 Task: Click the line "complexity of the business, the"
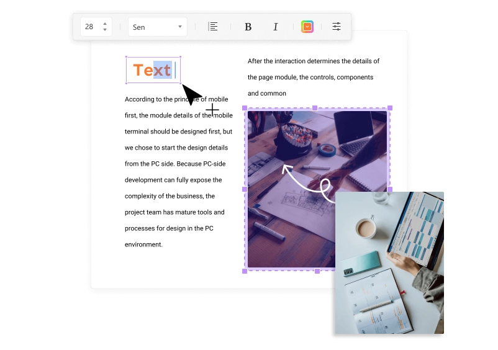(170, 196)
